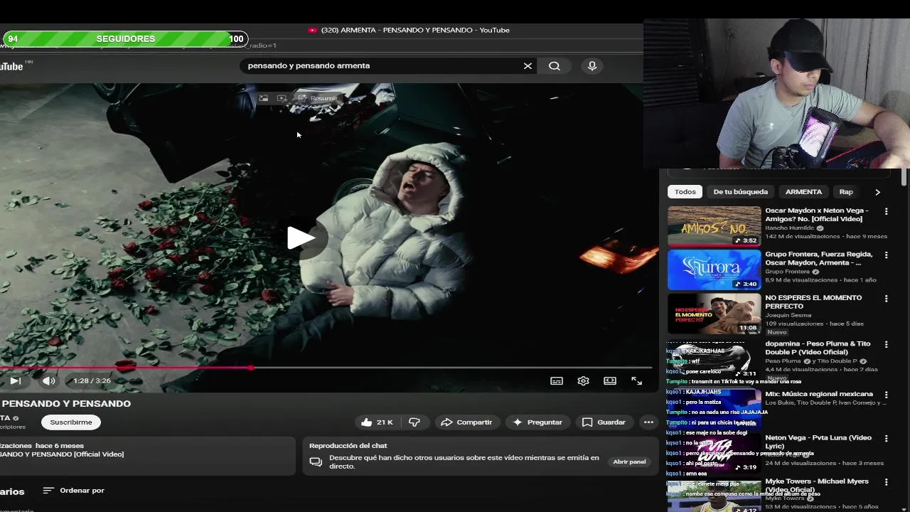Viewport: 910px width, 512px height.
Task: Click the 1:28 / 3:26 time display
Action: tap(92, 380)
